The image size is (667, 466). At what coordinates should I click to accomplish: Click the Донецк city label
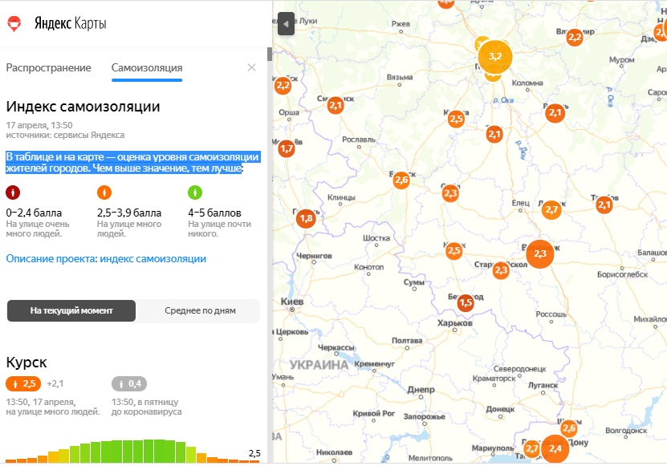pos(500,409)
